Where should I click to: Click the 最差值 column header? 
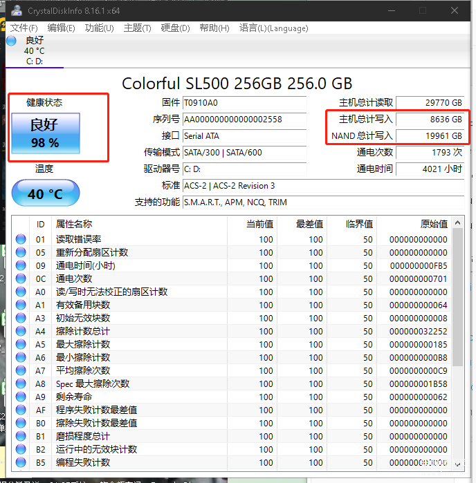tap(302, 225)
